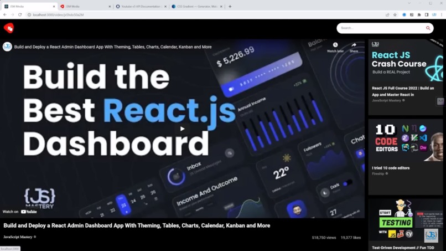The height and width of the screenshot is (251, 446).
Task: Open Fireship channel link
Action: pos(378,173)
